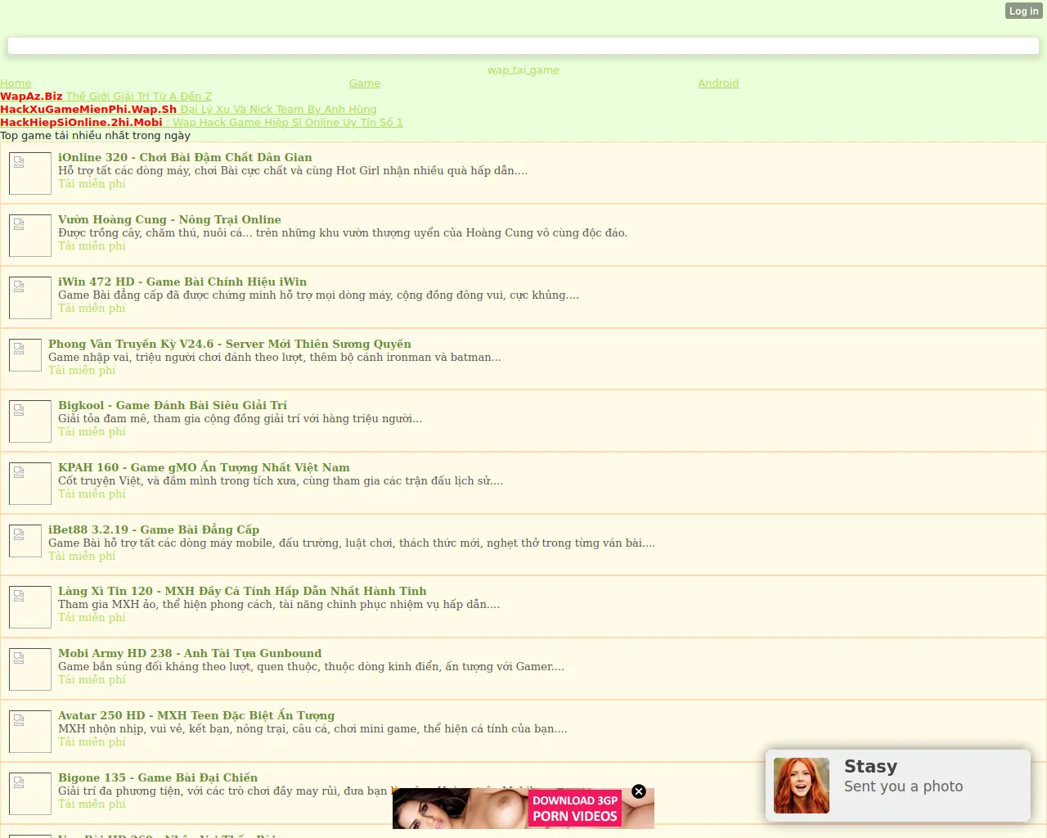Click Tải miễn phí under Bigkool

[x=92, y=431]
